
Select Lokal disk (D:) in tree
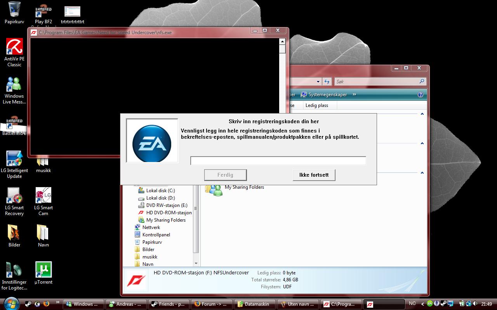[x=156, y=198]
